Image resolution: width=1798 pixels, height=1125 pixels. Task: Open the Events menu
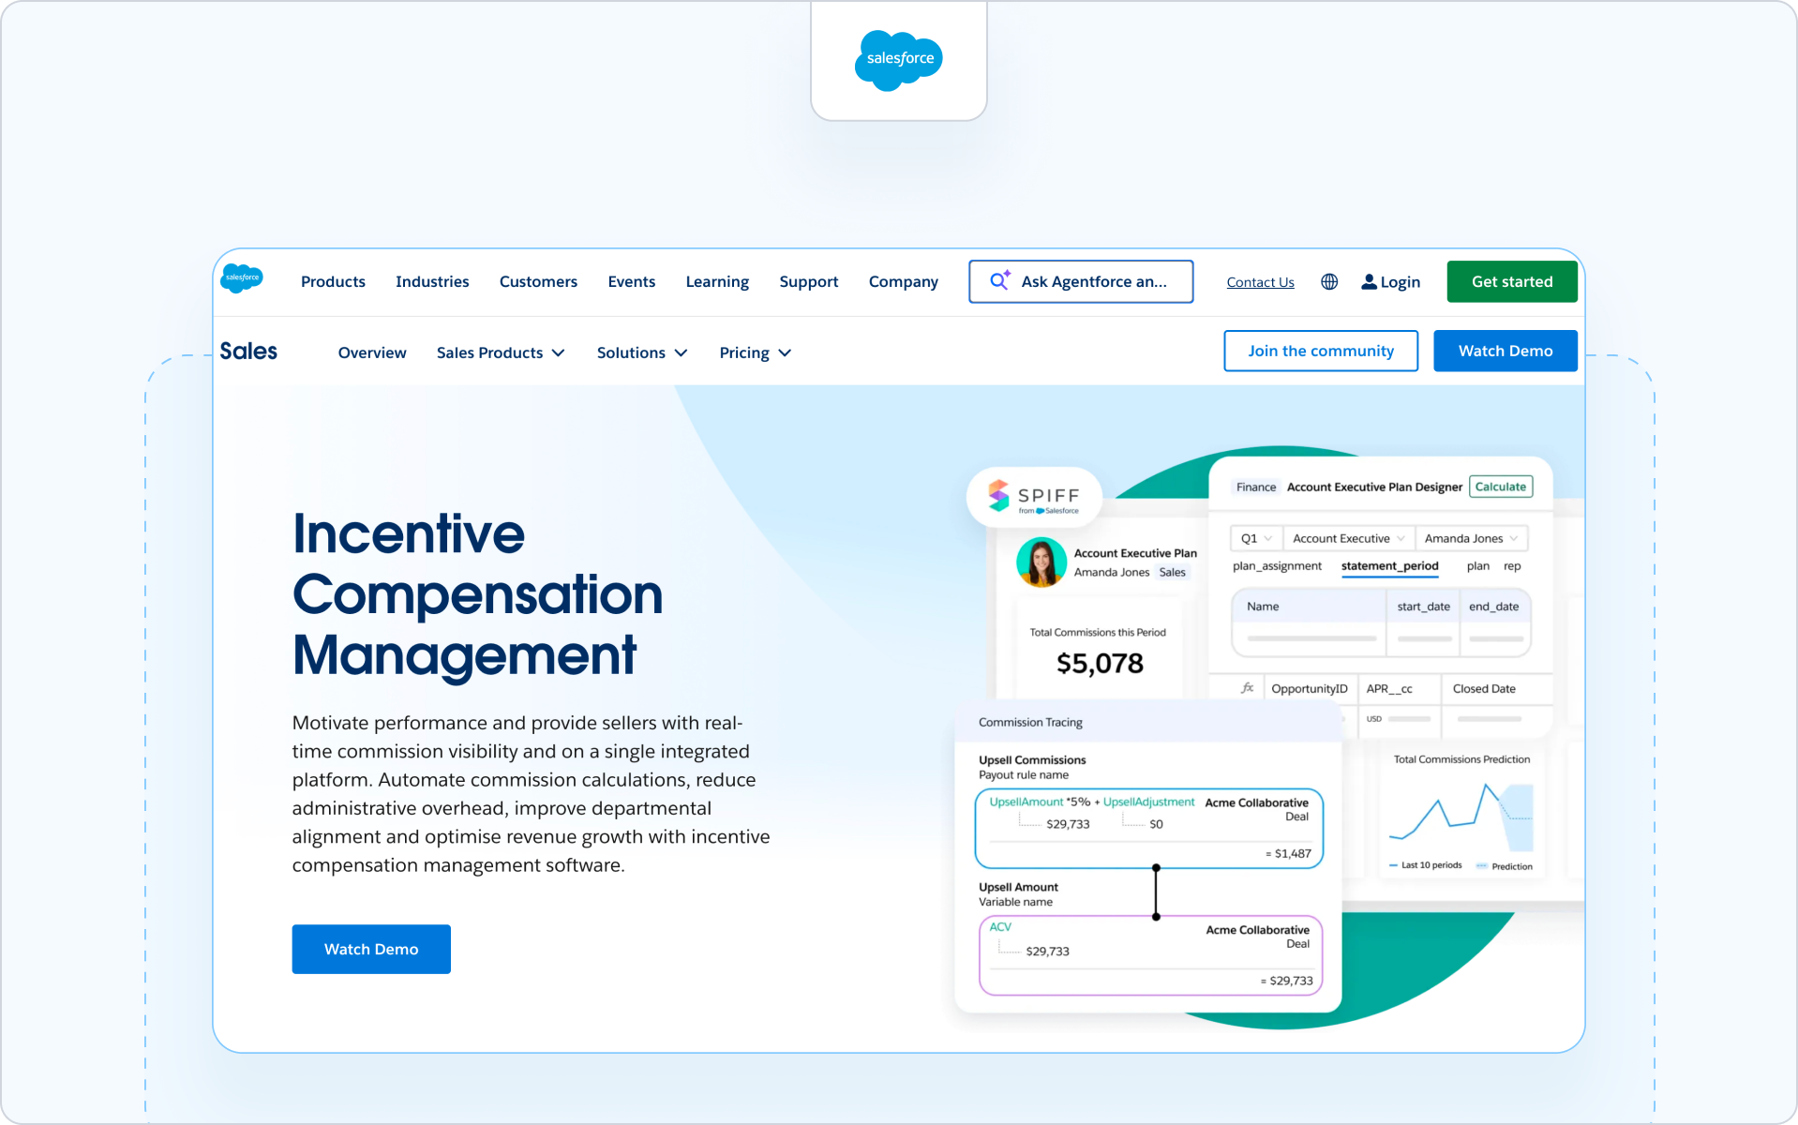(632, 281)
